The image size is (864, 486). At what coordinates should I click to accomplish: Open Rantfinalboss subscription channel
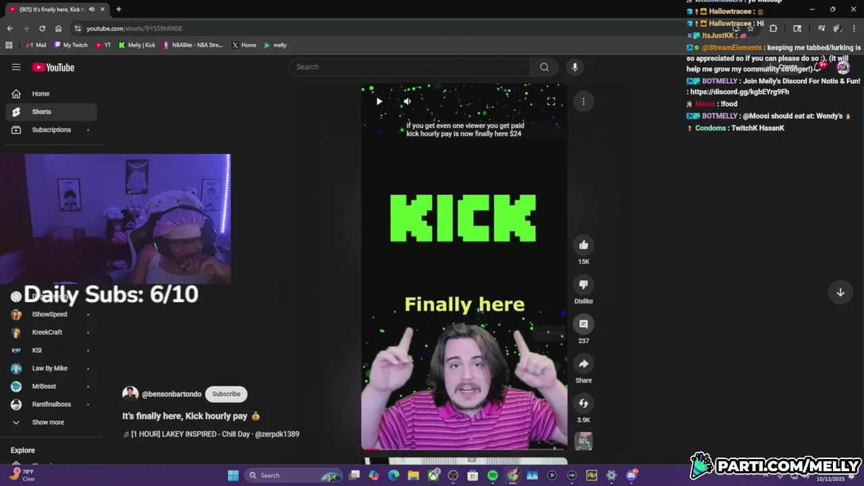(51, 404)
